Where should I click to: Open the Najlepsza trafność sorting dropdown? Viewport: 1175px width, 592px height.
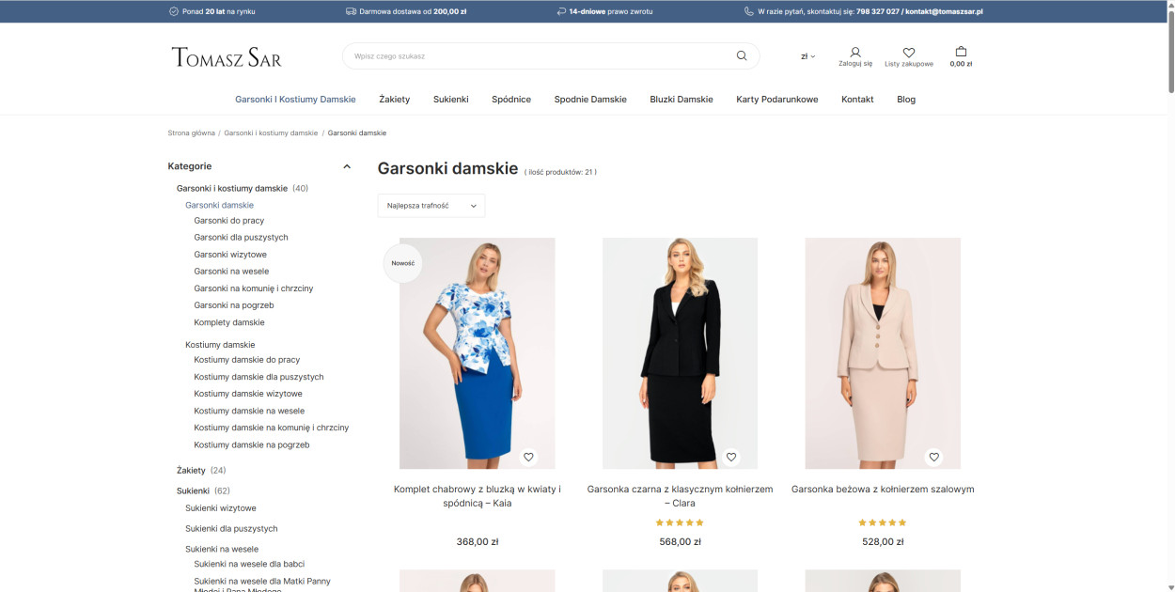[431, 205]
